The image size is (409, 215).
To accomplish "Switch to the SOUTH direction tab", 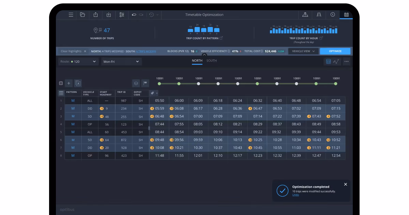I will [x=212, y=61].
